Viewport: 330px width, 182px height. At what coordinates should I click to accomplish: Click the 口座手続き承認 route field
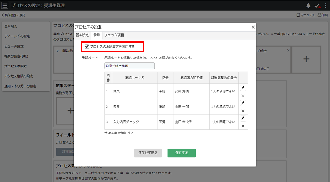pos(129,66)
